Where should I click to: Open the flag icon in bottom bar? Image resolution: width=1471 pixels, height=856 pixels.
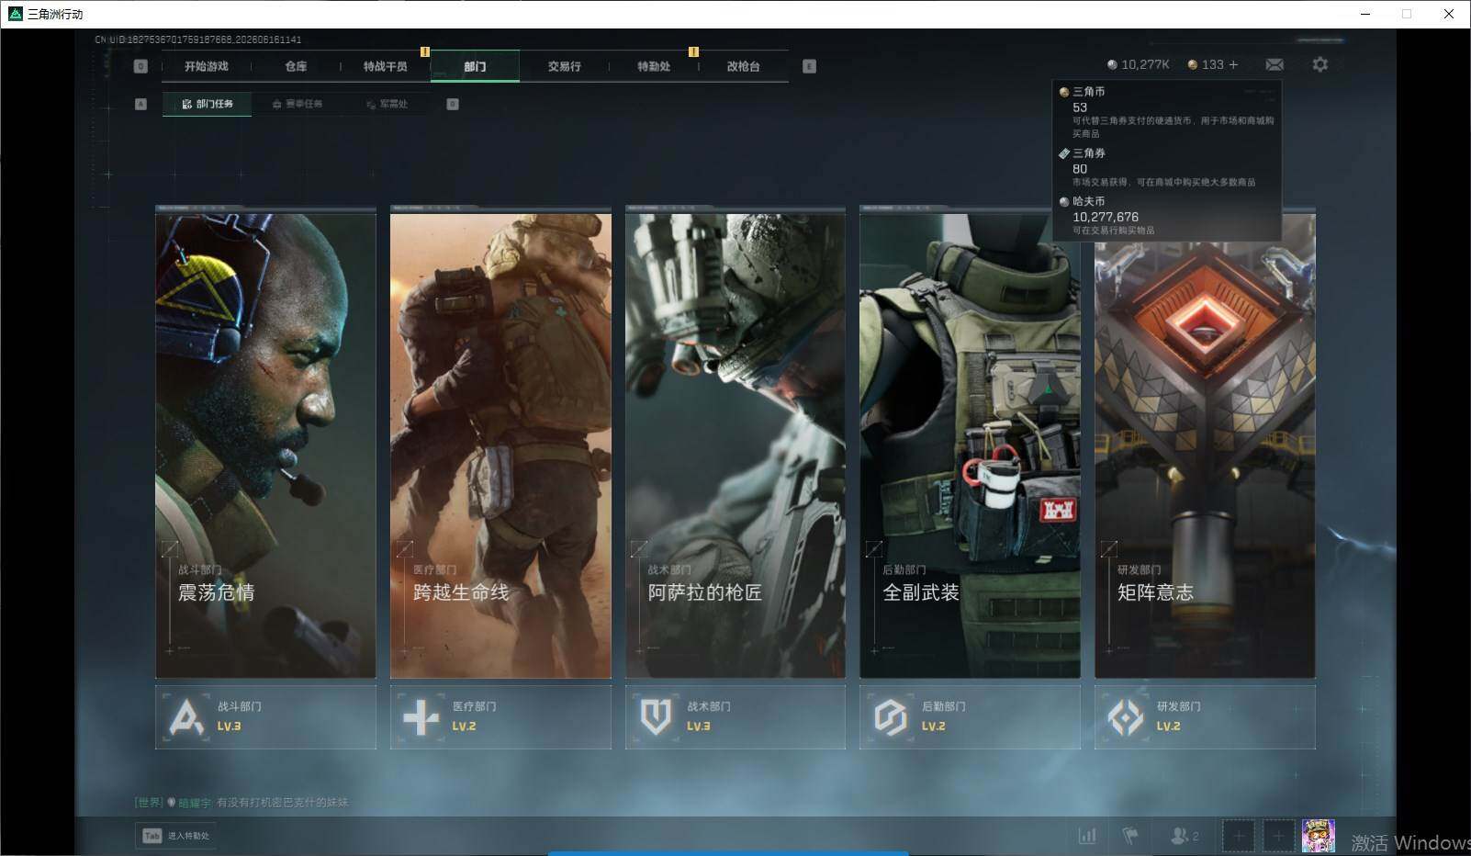1130,836
